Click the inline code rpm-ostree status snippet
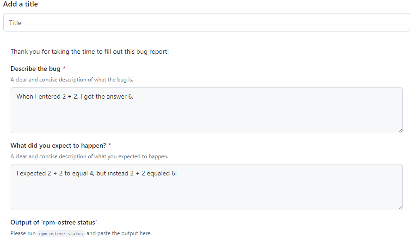The height and width of the screenshot is (237, 412). coord(61,233)
